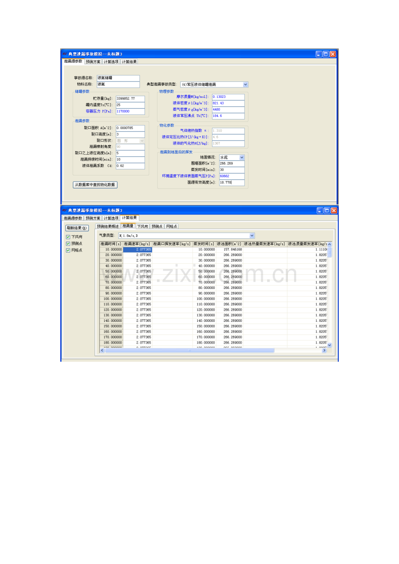Open the 下风向 sub-tab
The width and height of the screenshot is (399, 564).
(x=142, y=226)
